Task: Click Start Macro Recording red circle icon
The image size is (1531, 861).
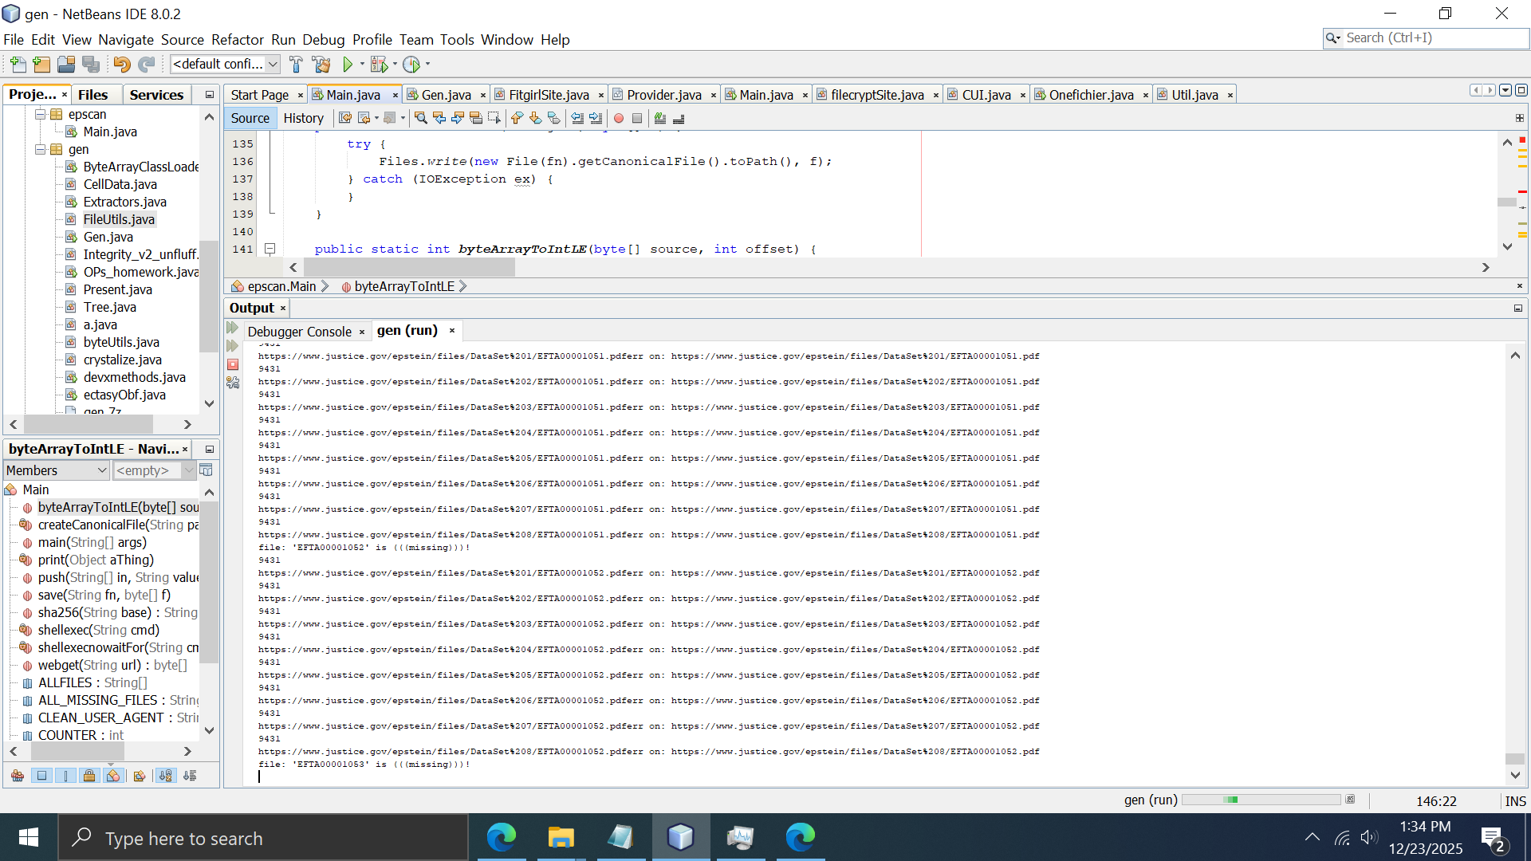Action: (x=619, y=118)
